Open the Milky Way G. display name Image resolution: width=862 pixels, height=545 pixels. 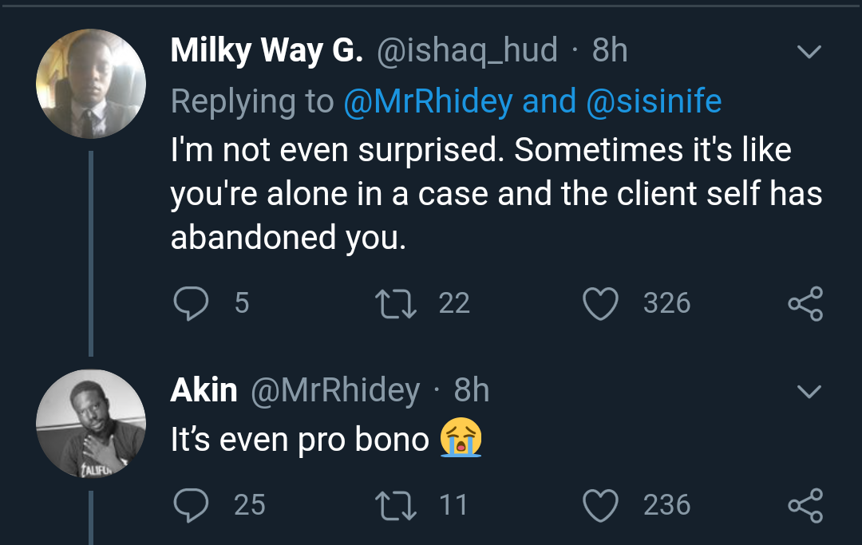click(x=267, y=51)
